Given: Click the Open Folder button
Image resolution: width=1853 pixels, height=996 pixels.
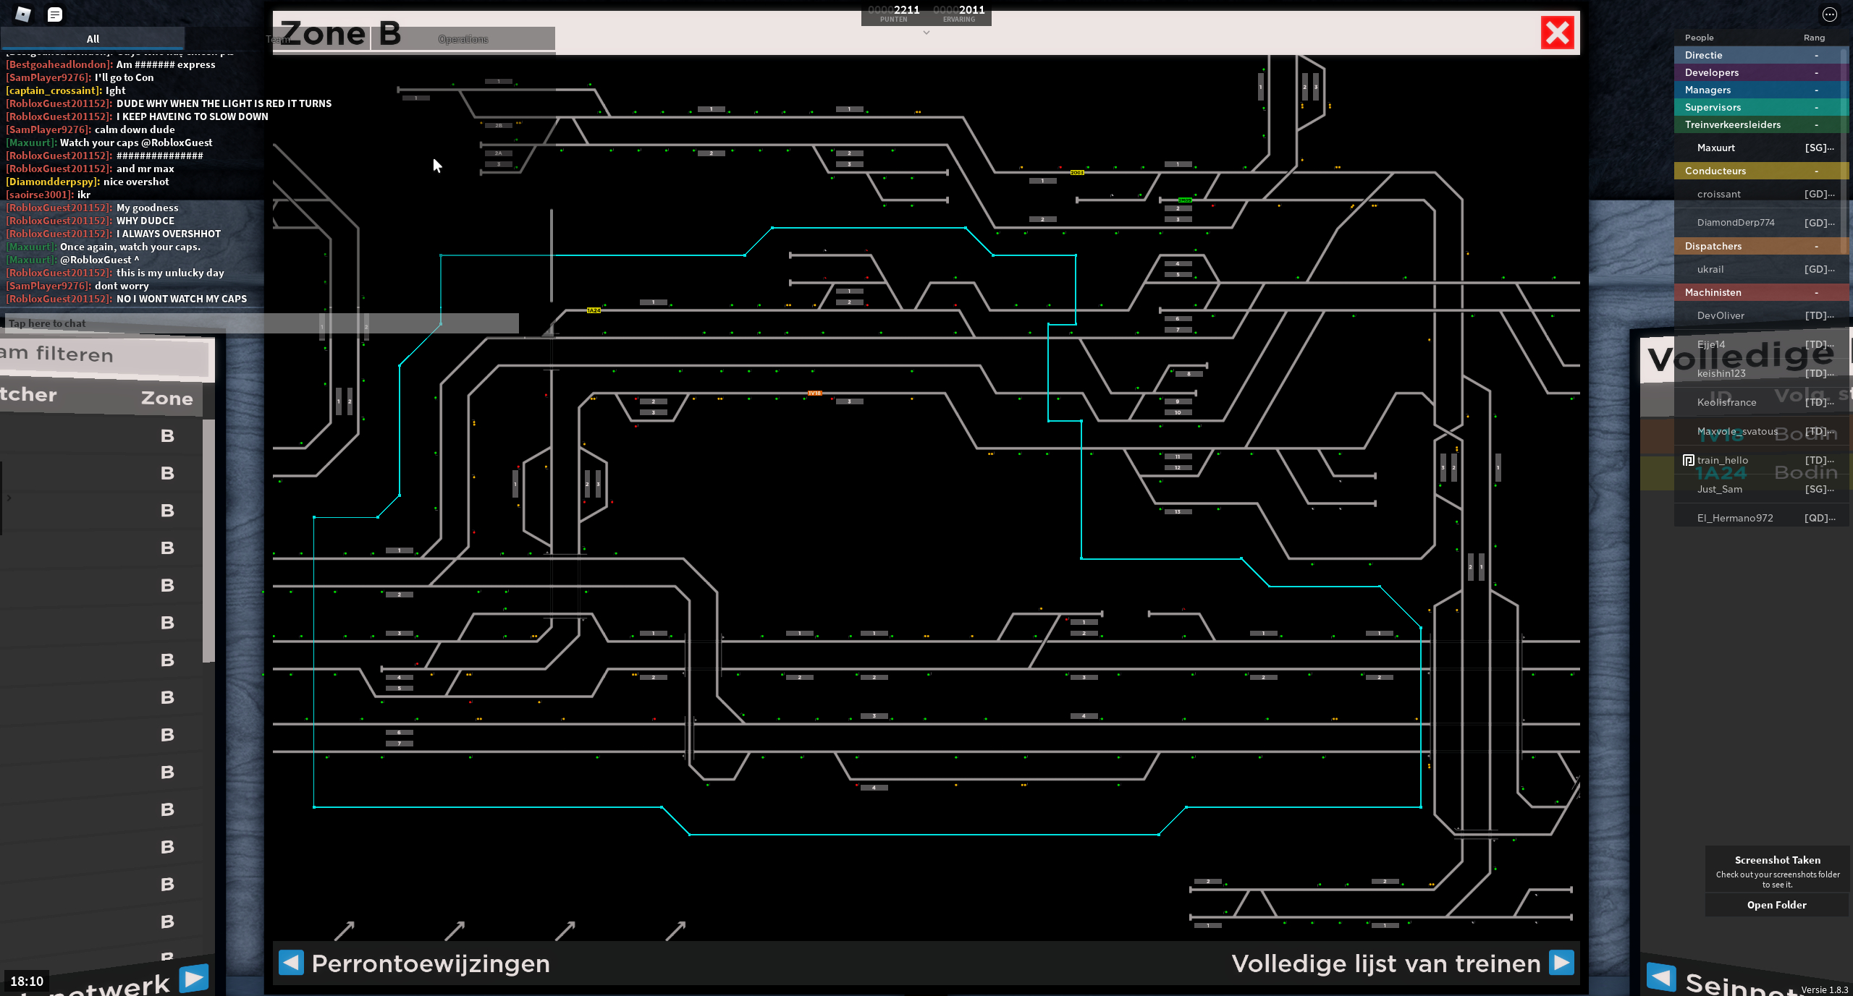Looking at the screenshot, I should [1776, 905].
